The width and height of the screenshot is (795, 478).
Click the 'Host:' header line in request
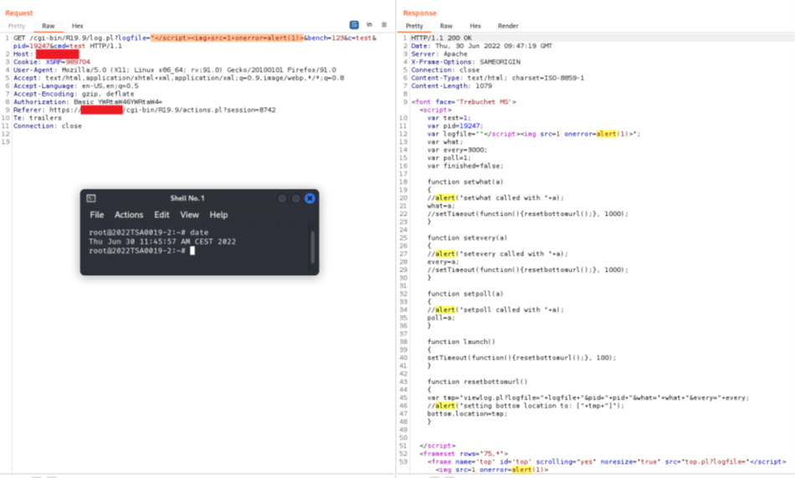coord(46,53)
